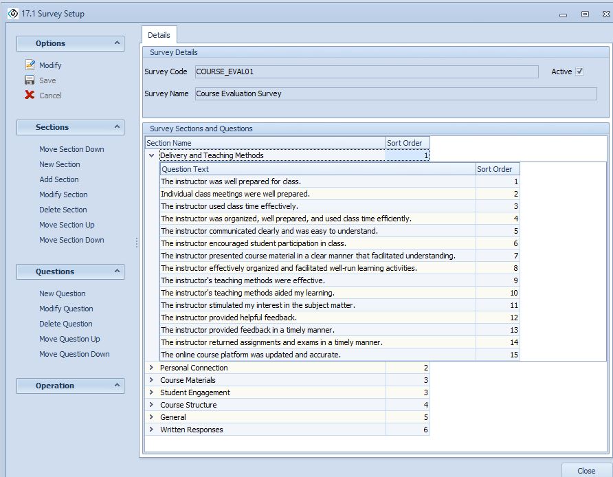This screenshot has width=613, height=477.
Task: Click the Delete Question link
Action: [65, 324]
